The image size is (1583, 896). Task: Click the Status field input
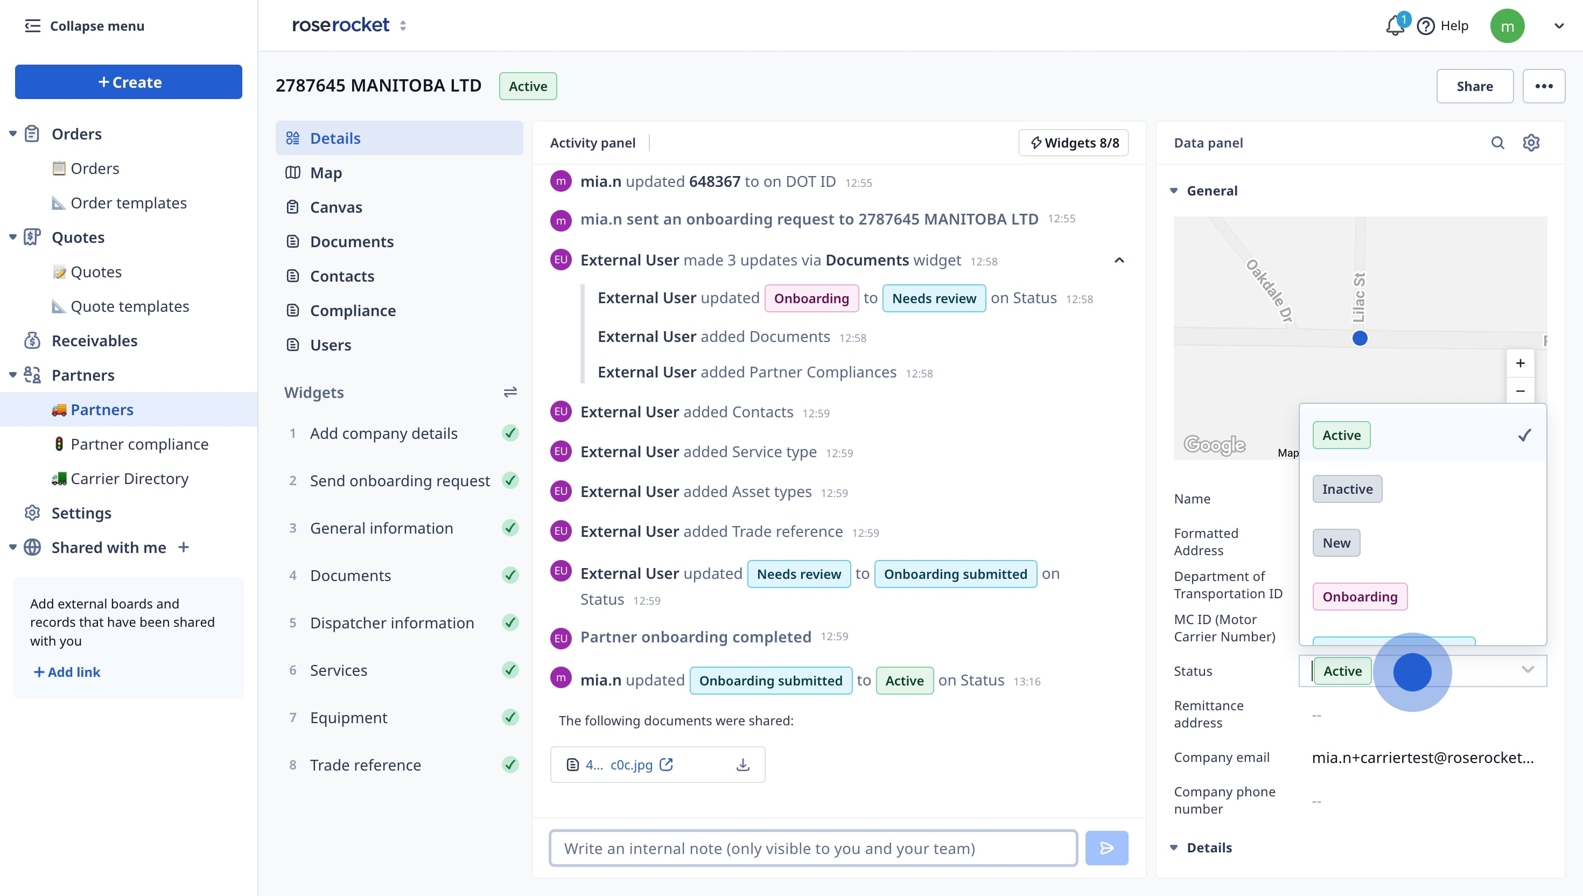tap(1423, 671)
